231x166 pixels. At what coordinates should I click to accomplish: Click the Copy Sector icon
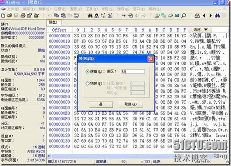(x=57, y=15)
